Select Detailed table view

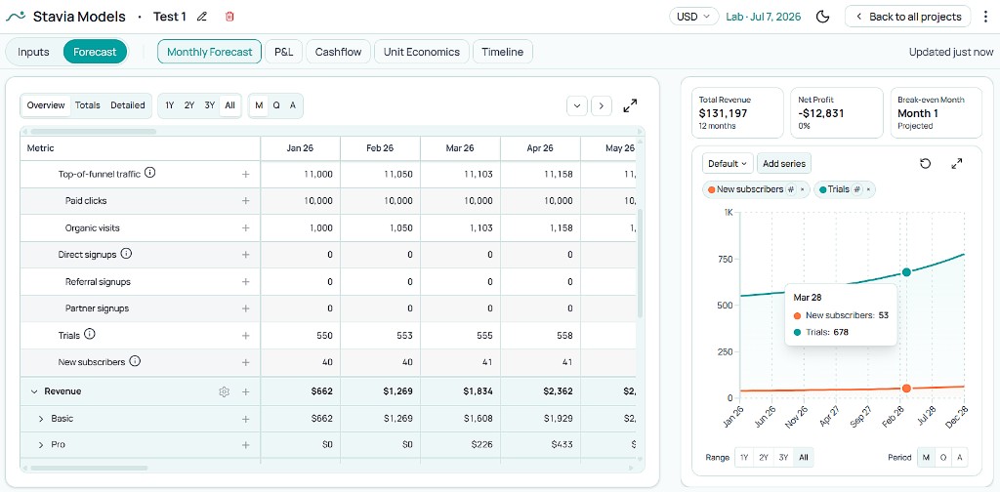click(x=128, y=105)
